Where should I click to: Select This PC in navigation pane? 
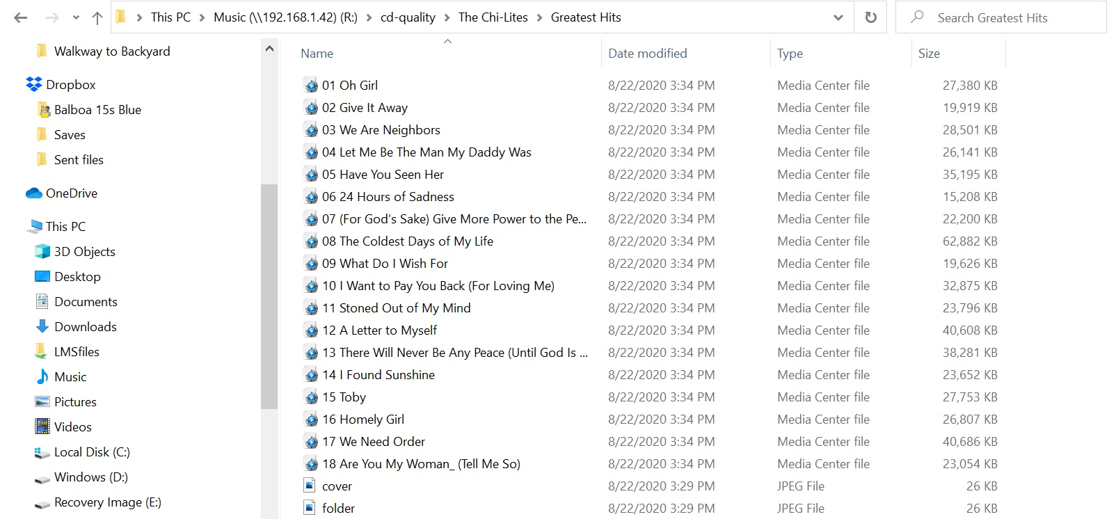[x=65, y=227]
